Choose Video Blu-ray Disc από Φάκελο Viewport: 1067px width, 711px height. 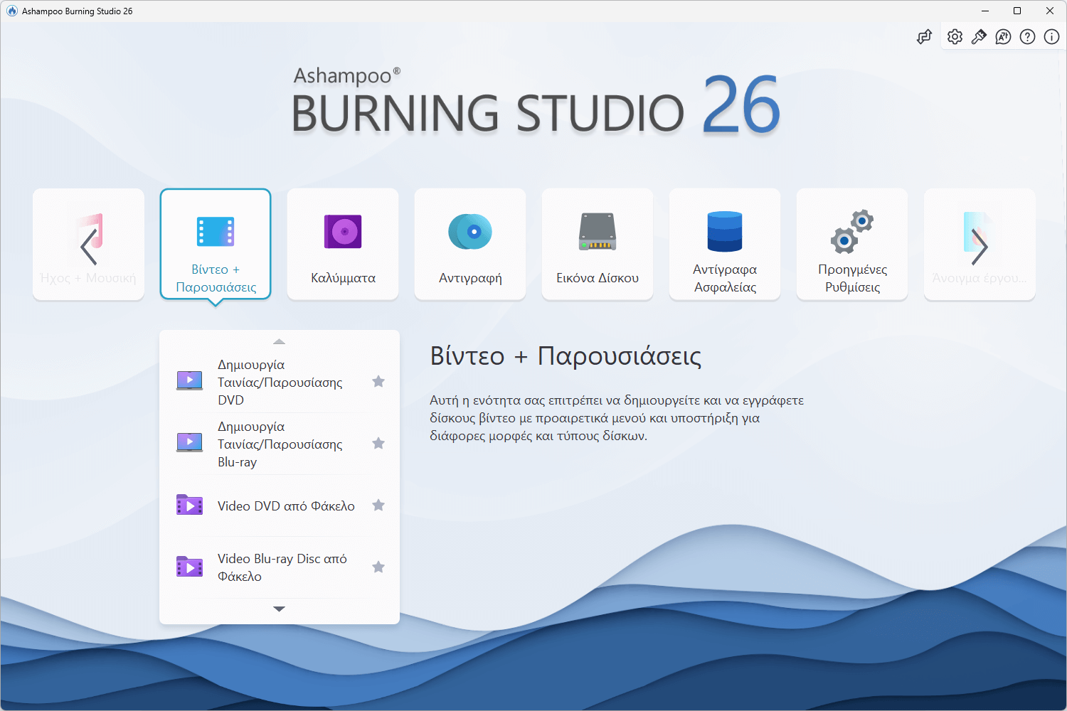280,567
